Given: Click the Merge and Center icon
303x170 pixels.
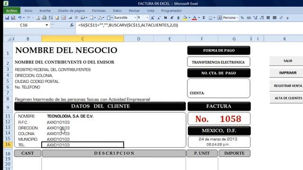Looking at the screenshot, I should (219, 18).
